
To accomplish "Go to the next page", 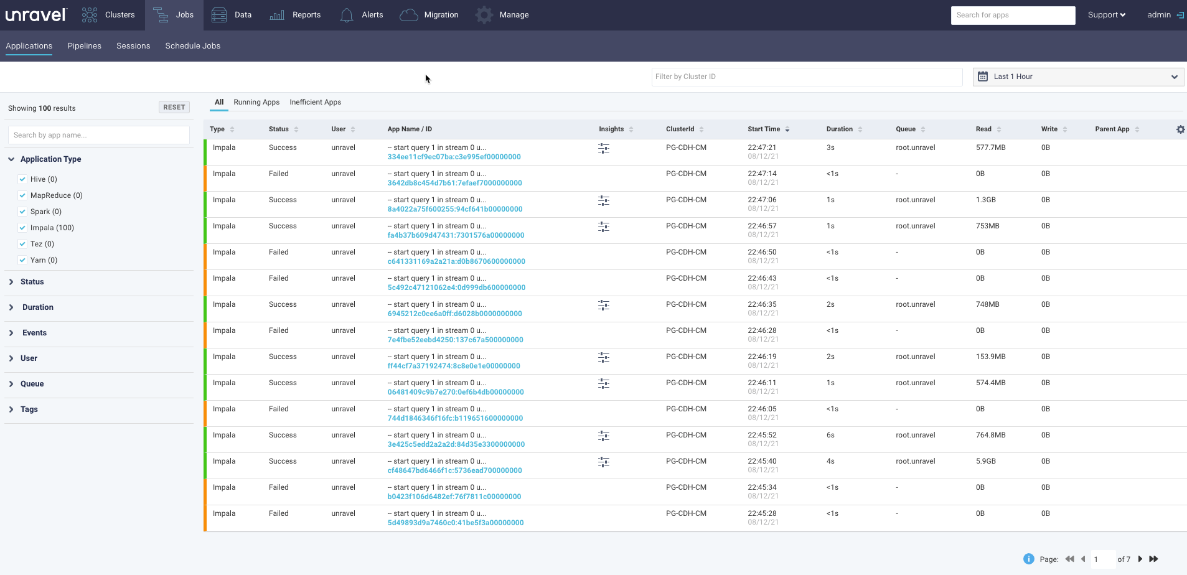I will (x=1140, y=559).
